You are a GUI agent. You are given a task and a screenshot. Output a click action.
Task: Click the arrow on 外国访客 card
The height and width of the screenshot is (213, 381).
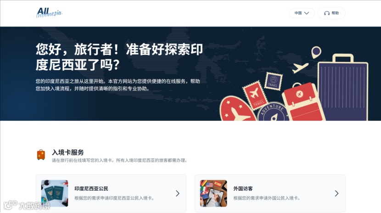[x=336, y=193]
